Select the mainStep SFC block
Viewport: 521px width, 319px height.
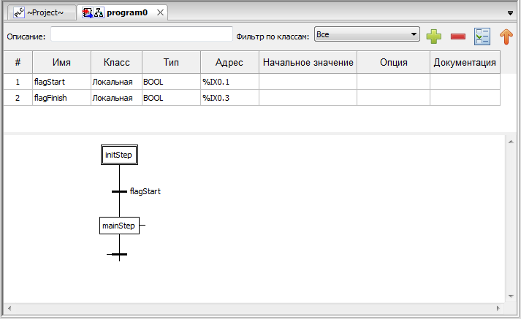coord(118,226)
